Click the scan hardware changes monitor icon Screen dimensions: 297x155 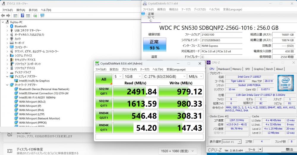point(42,15)
